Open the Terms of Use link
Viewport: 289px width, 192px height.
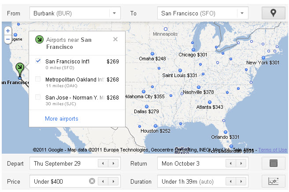click(x=272, y=150)
